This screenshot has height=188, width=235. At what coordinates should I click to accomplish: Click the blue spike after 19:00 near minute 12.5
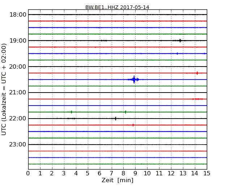coord(177,54)
